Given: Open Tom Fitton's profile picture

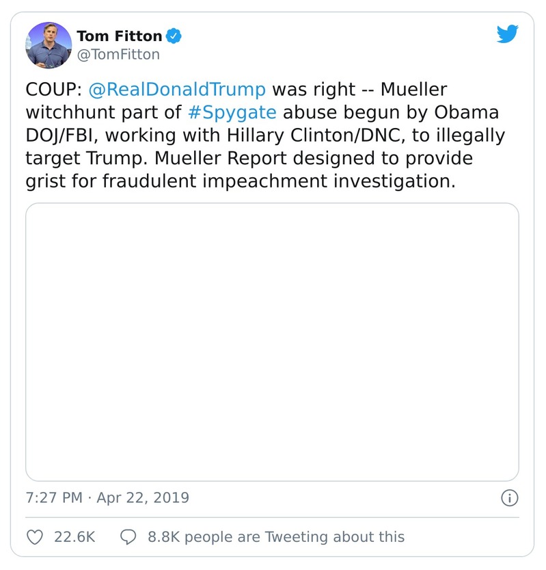Looking at the screenshot, I should tap(48, 44).
